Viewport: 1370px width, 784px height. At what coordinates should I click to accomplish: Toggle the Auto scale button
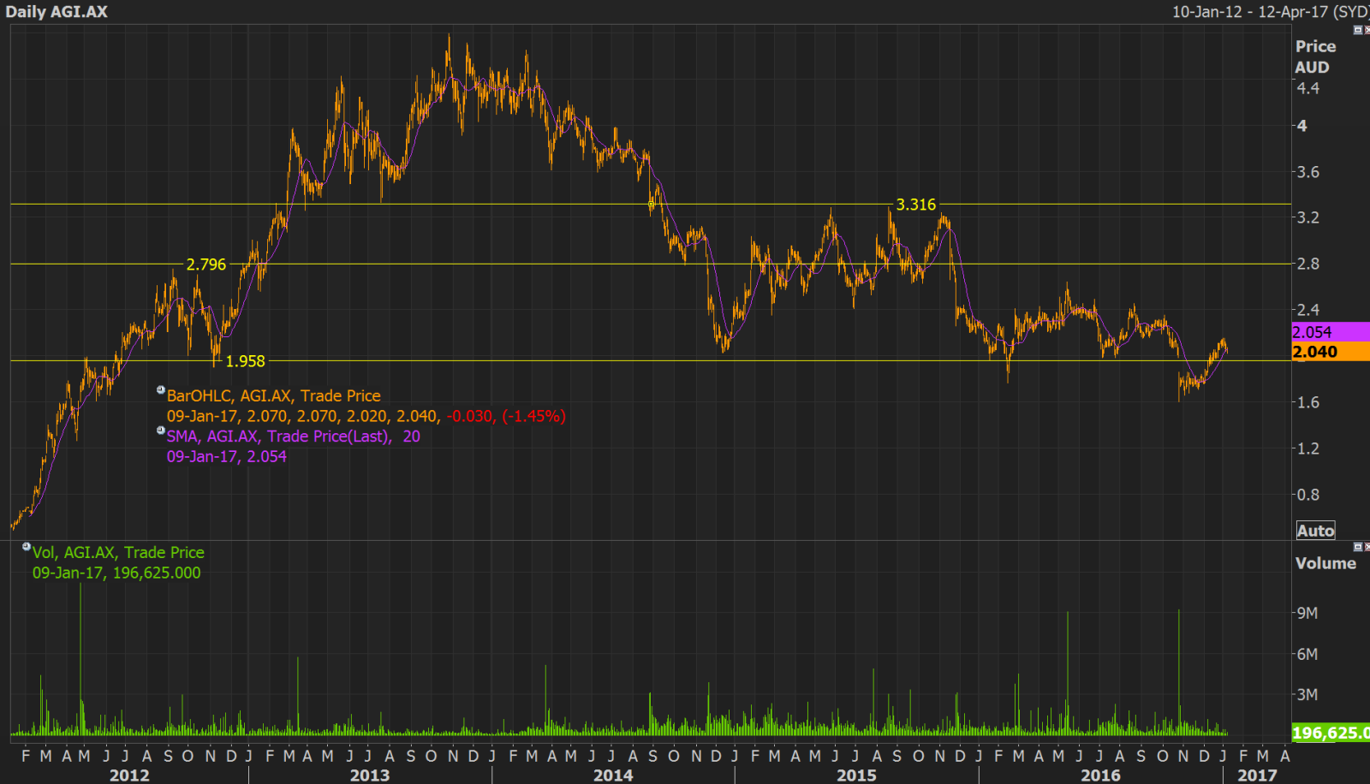coord(1315,531)
